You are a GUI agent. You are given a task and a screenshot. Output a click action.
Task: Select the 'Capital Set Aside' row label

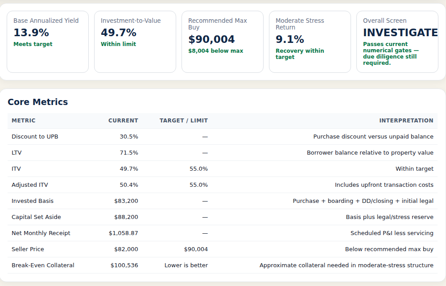[36, 217]
